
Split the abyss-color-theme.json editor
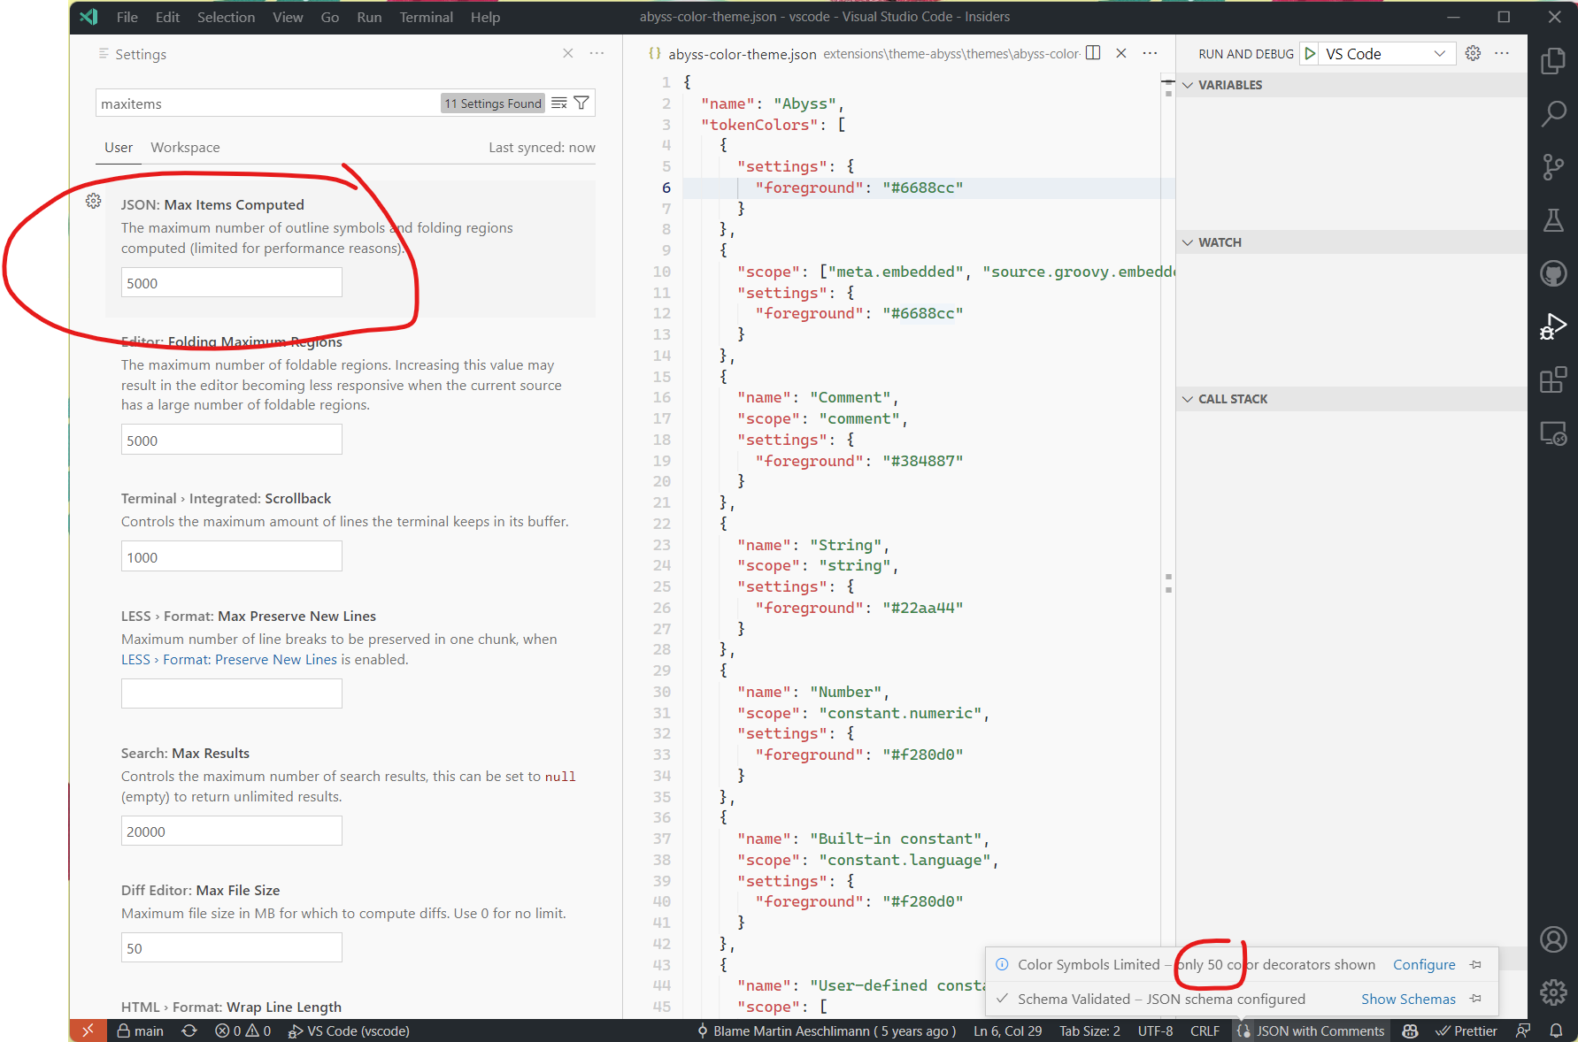click(x=1093, y=53)
